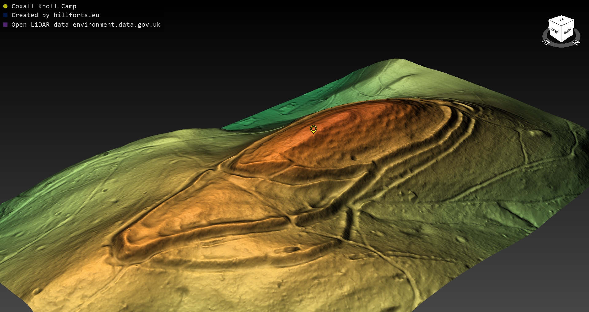Click the cube edge between TOP and RIGHT faces

pyautogui.click(x=555, y=23)
